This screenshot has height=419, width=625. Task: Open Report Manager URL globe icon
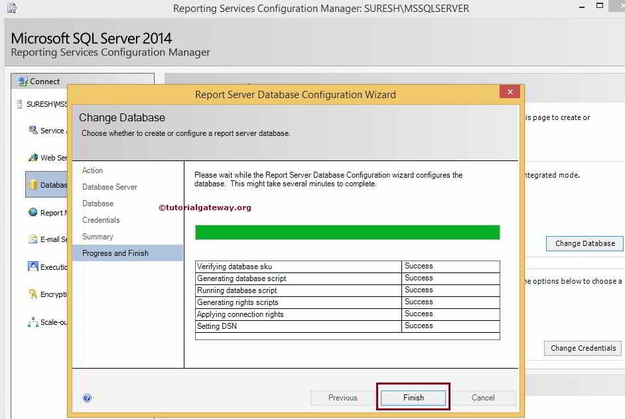coord(33,212)
